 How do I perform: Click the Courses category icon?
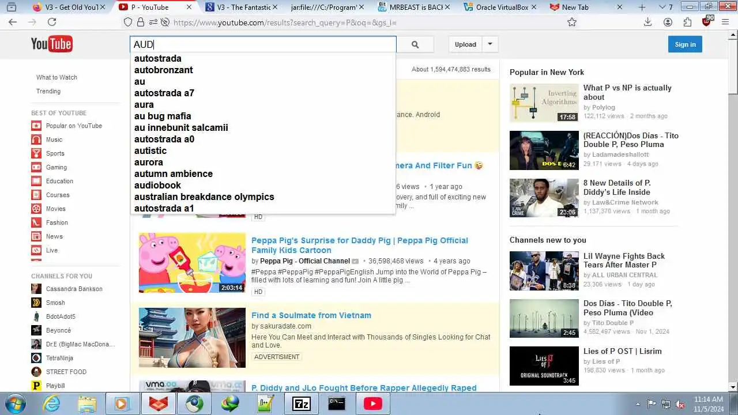point(36,195)
